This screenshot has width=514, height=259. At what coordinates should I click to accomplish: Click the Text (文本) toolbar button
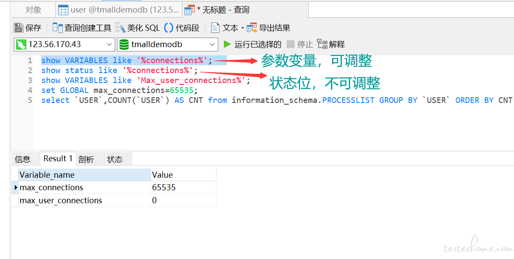225,28
